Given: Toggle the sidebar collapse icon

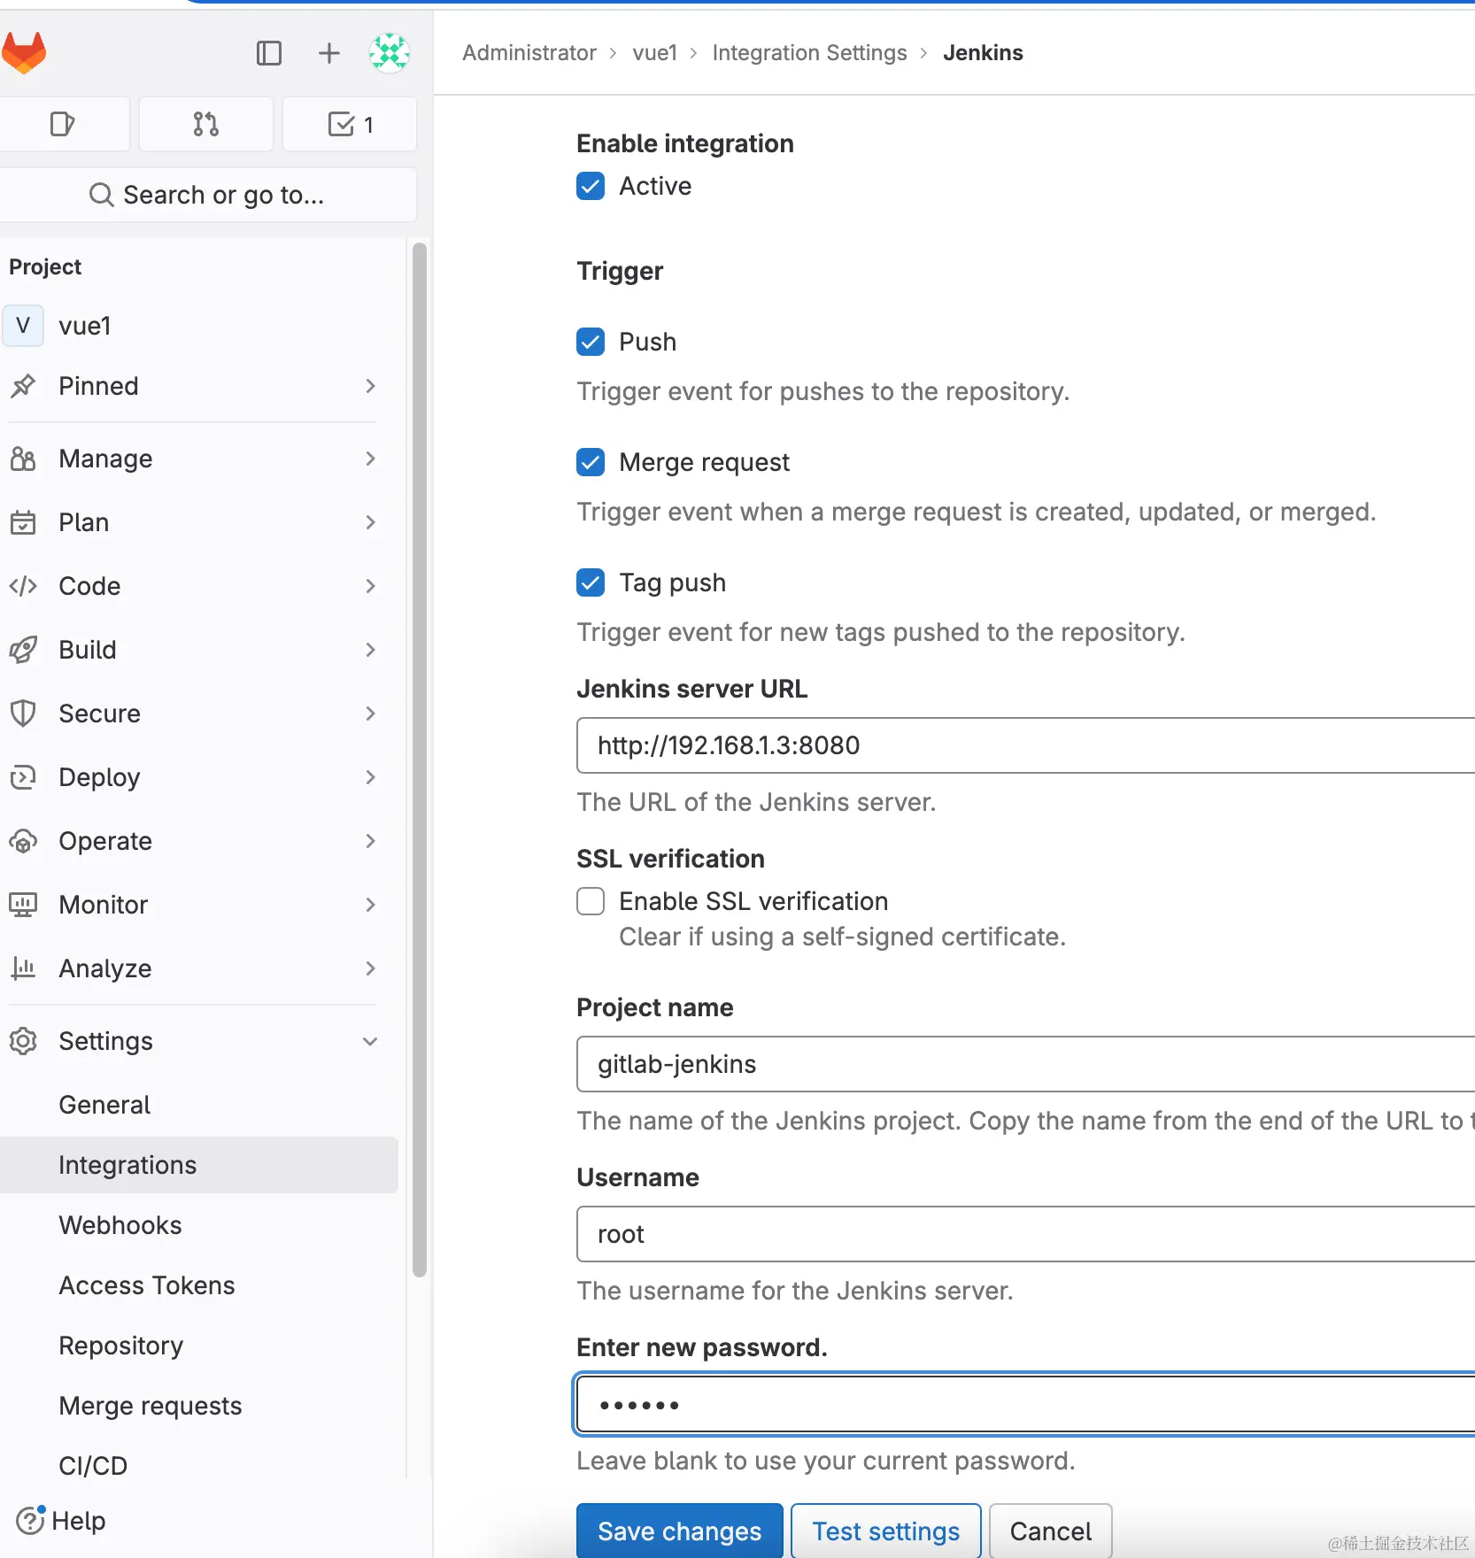Looking at the screenshot, I should (268, 53).
